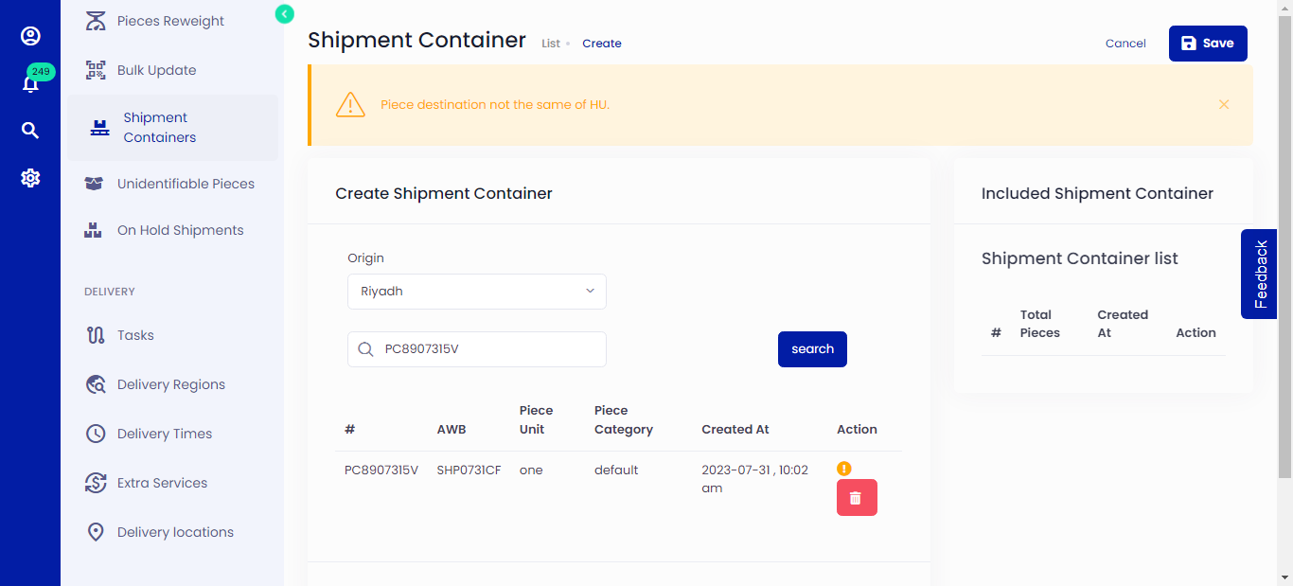The height and width of the screenshot is (586, 1293).
Task: Click the warning icon on piece PC8907315V
Action: pos(843,468)
